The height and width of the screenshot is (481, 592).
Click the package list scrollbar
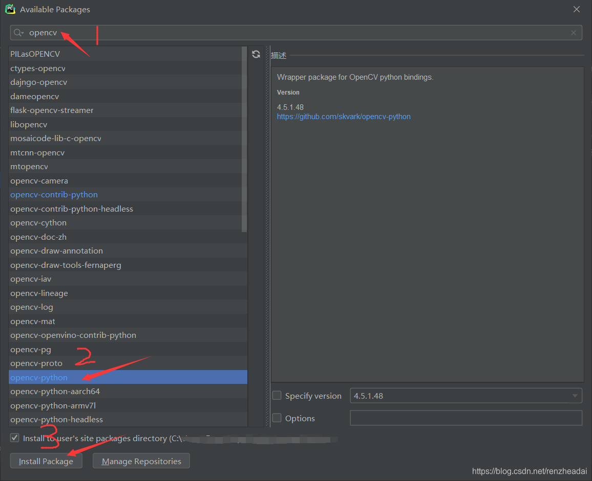point(244,139)
